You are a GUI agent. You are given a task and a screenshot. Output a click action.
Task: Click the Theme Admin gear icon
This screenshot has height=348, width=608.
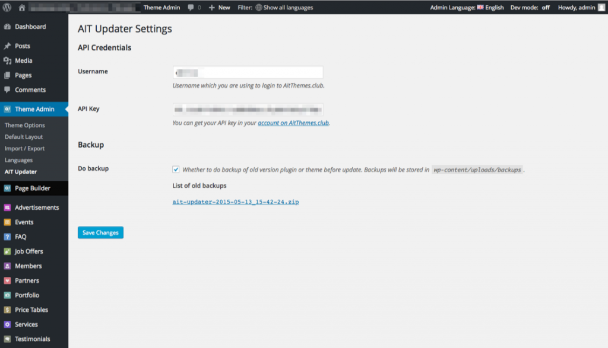pos(7,109)
